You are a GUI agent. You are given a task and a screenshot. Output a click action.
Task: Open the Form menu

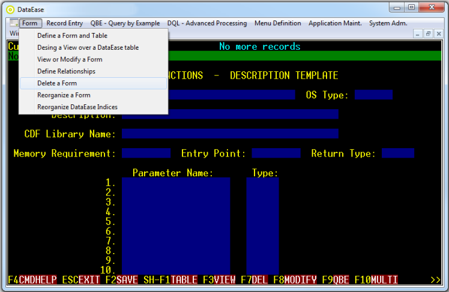pos(30,23)
